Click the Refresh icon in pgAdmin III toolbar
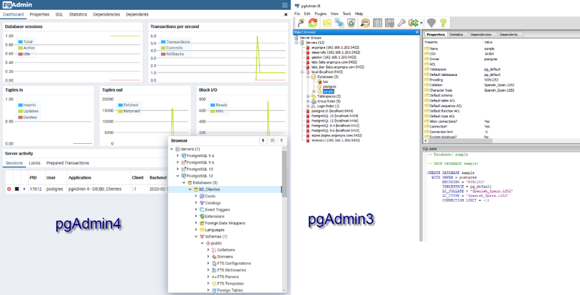This screenshot has height=295, width=580. tap(314, 23)
